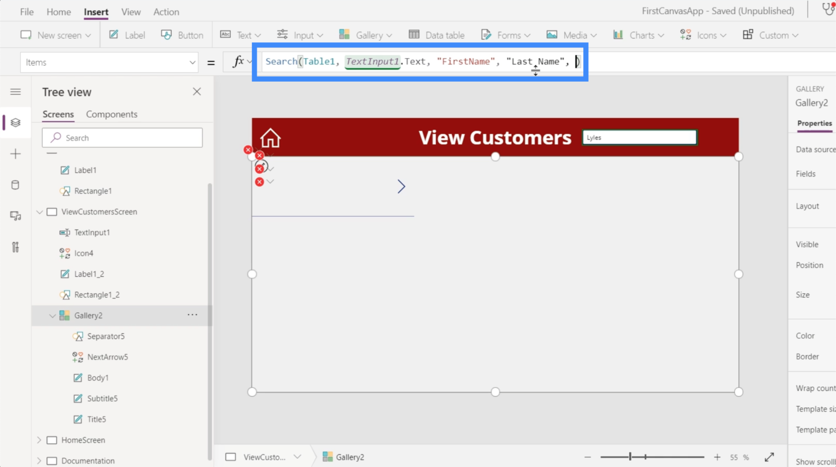
Task: Click the Data table icon
Action: tap(414, 35)
